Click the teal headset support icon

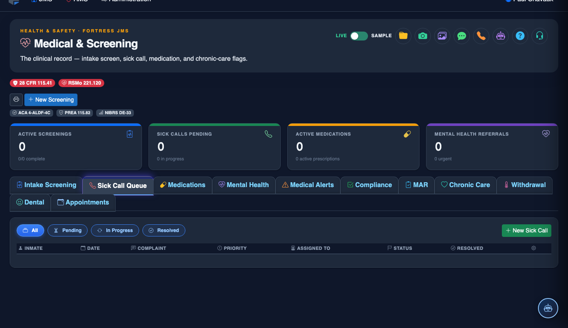(x=540, y=36)
